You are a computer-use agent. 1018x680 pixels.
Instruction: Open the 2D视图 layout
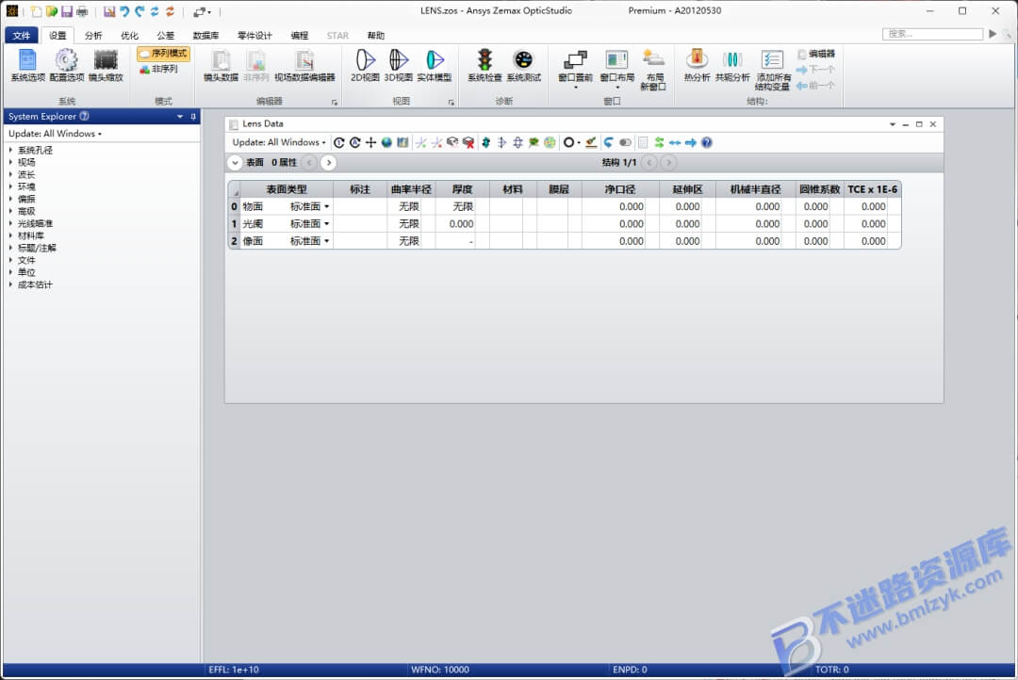click(365, 65)
